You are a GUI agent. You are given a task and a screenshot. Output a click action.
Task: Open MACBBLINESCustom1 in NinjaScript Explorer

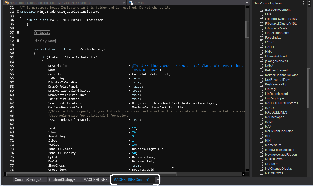(282, 103)
